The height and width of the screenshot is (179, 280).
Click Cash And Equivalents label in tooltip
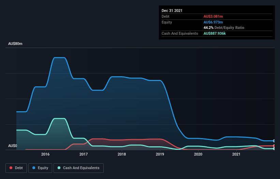pyautogui.click(x=180, y=33)
